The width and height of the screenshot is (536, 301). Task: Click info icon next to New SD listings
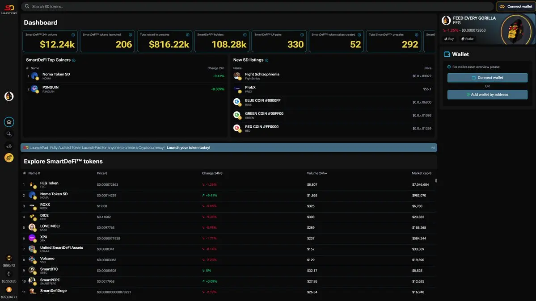(x=267, y=60)
